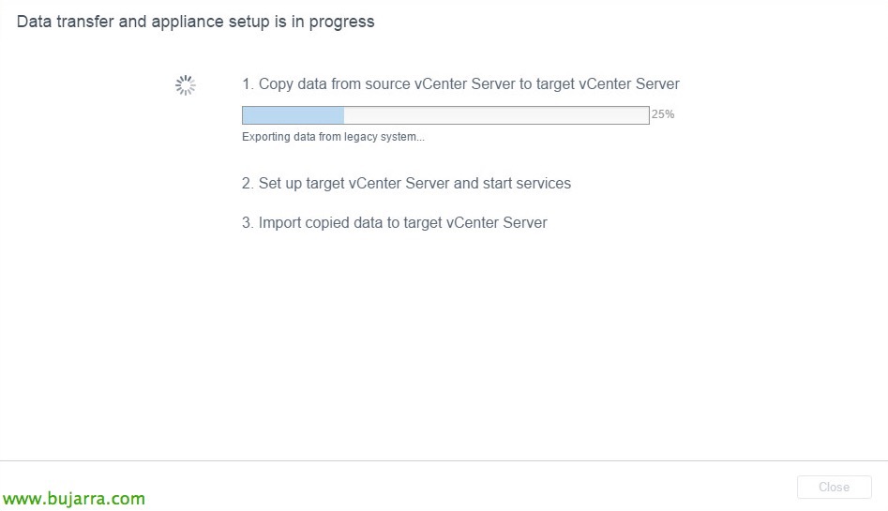Click step 2 'Set up target vCenter Server'
Image resolution: width=888 pixels, height=511 pixels.
(x=406, y=184)
